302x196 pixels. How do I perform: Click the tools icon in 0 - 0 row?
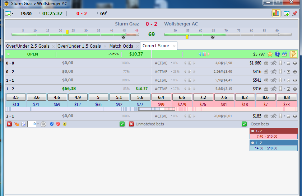pyautogui.click(x=274, y=63)
